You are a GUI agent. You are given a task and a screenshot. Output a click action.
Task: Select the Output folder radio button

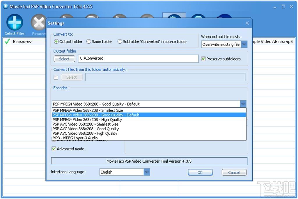point(56,41)
